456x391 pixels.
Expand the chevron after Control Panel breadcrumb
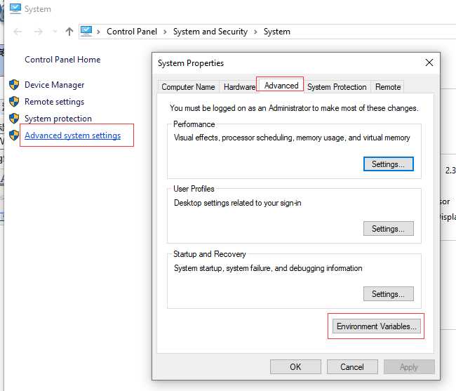(x=166, y=32)
